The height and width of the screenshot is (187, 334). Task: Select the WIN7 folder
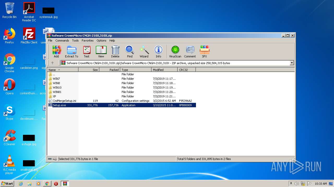pos(121,79)
